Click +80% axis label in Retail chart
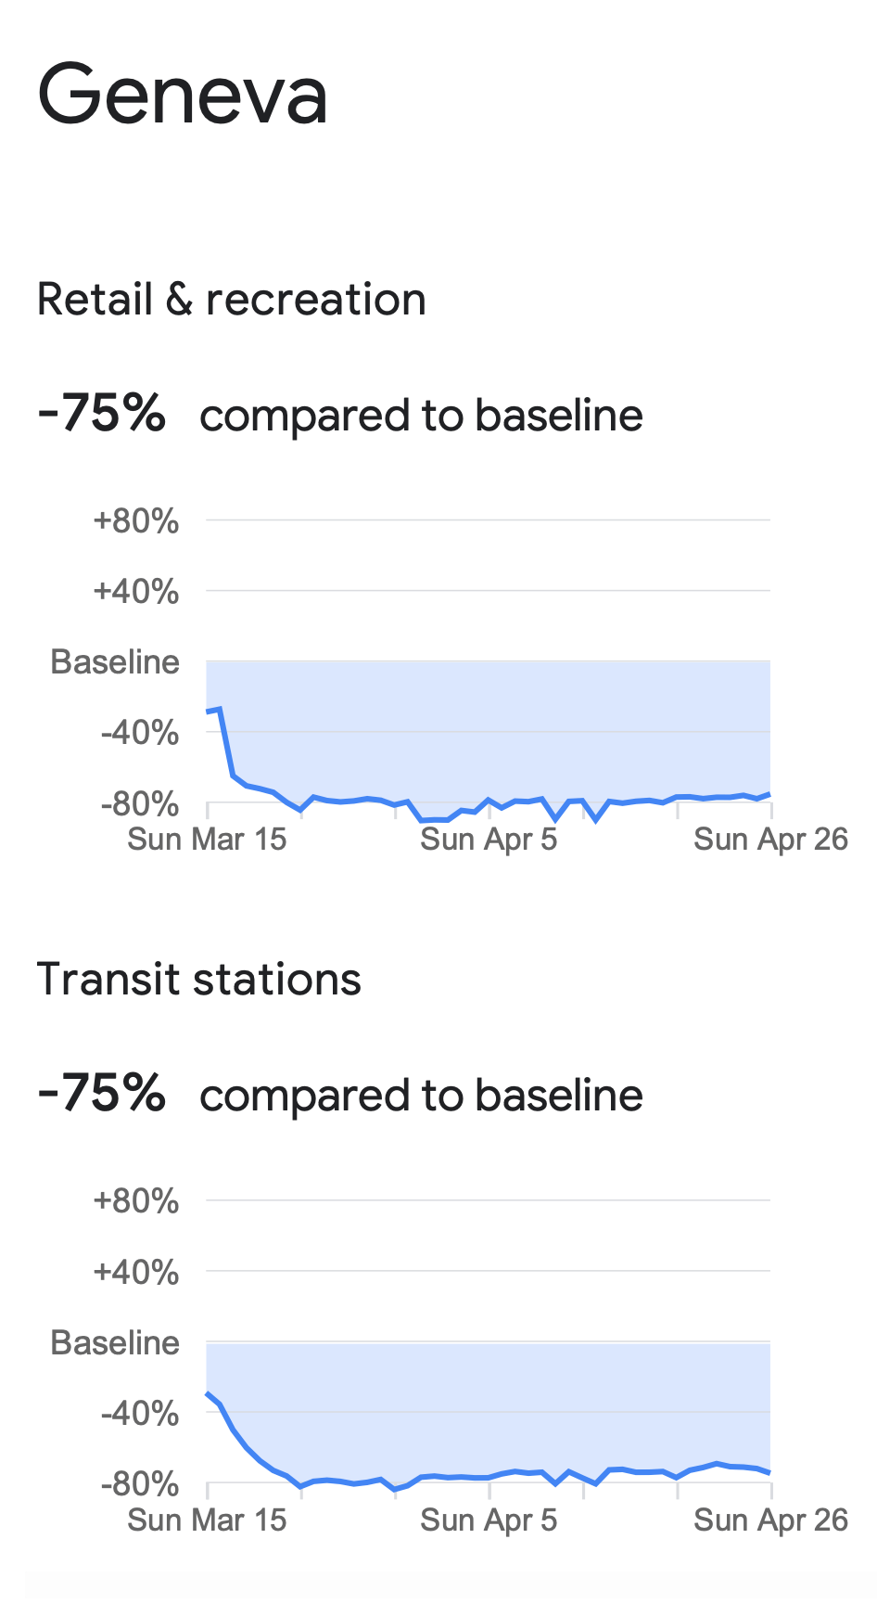Viewport: 877px width, 1616px height. pos(135,520)
